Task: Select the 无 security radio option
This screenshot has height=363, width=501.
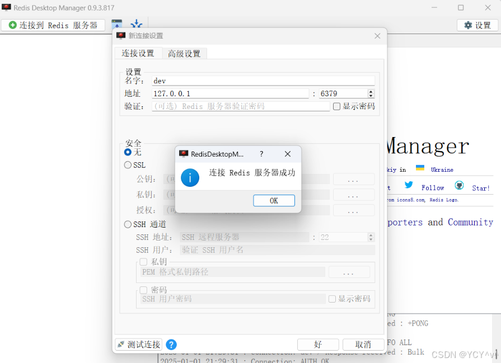Action: click(128, 152)
